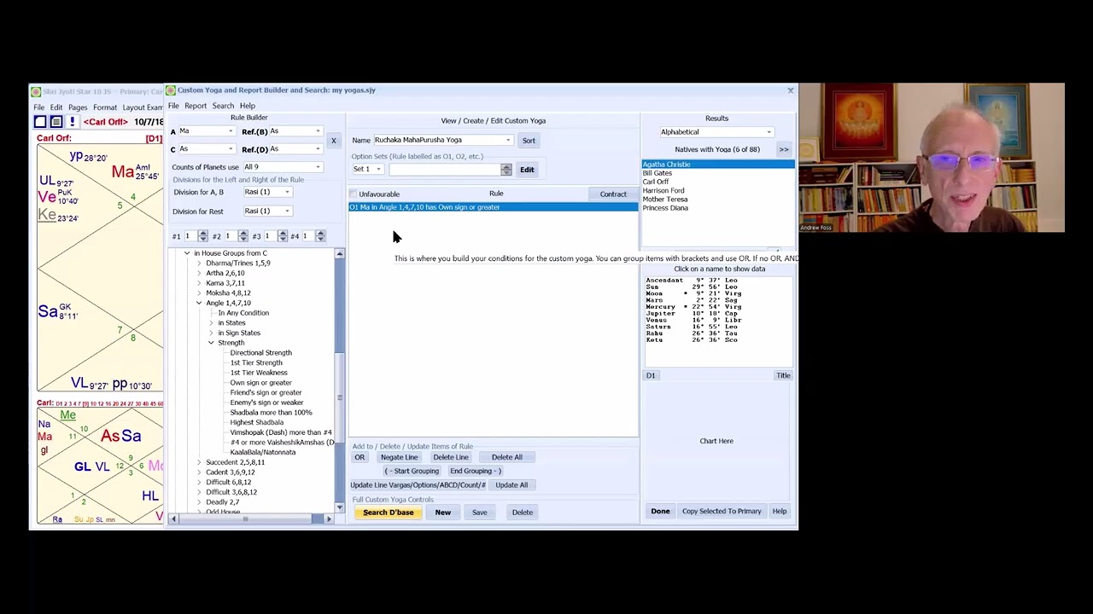Click the tree's vertical scrollbar thumb
The height and width of the screenshot is (614, 1093).
tap(339, 397)
